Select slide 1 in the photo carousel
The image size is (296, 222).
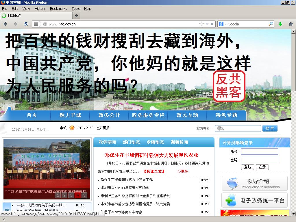[58, 195]
